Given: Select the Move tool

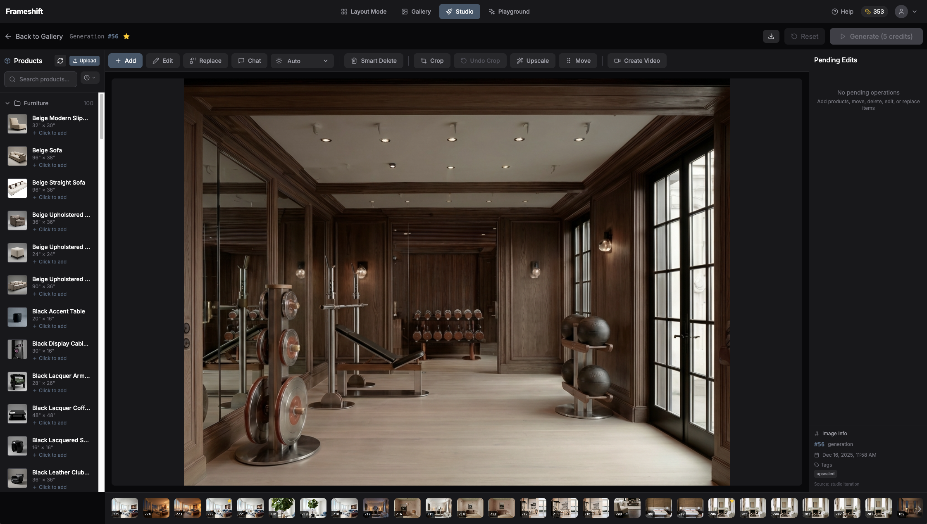Looking at the screenshot, I should (x=577, y=61).
